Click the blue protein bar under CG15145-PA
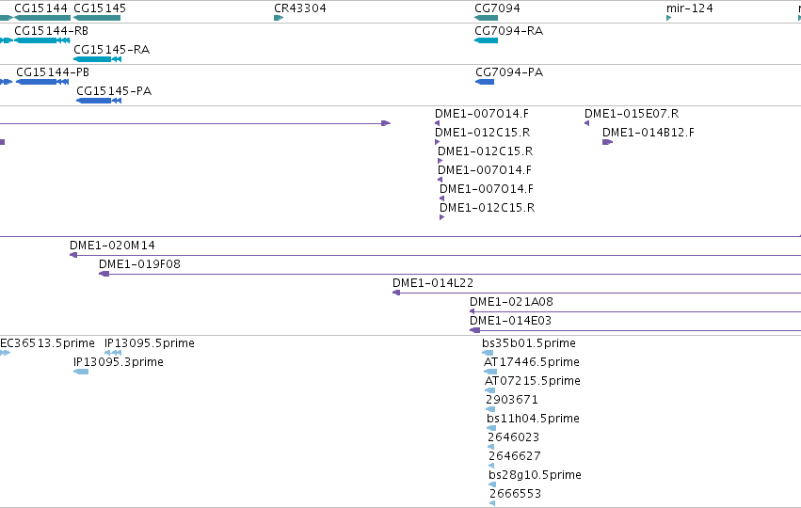Image resolution: width=801 pixels, height=508 pixels. [x=99, y=101]
